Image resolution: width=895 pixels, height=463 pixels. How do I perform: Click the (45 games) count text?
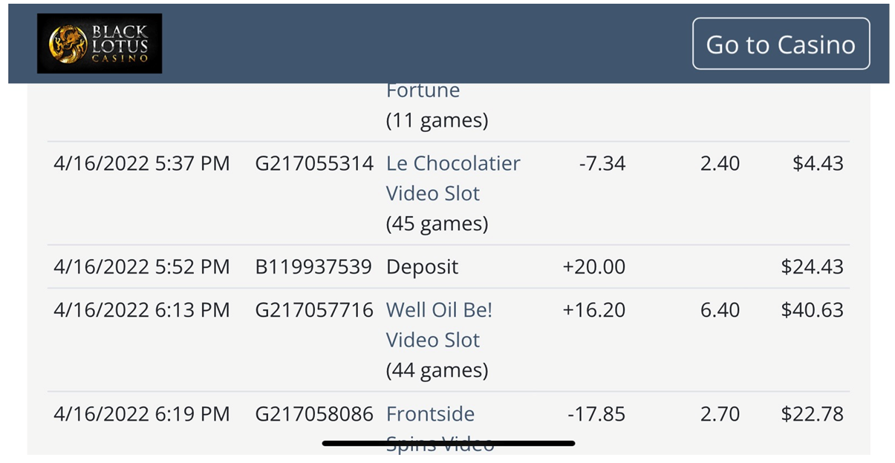click(437, 223)
